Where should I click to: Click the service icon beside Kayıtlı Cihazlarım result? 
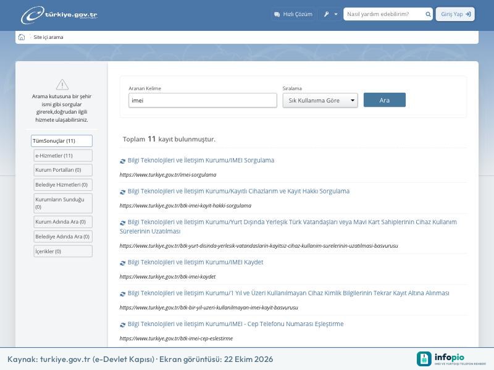click(122, 192)
